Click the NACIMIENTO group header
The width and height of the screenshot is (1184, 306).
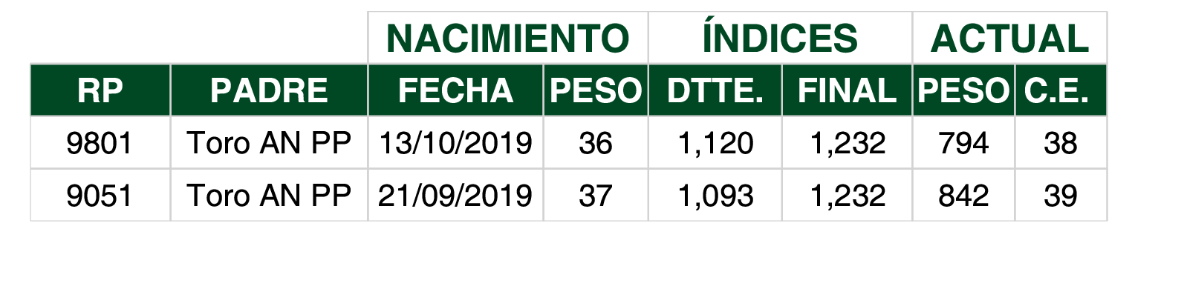coord(508,38)
